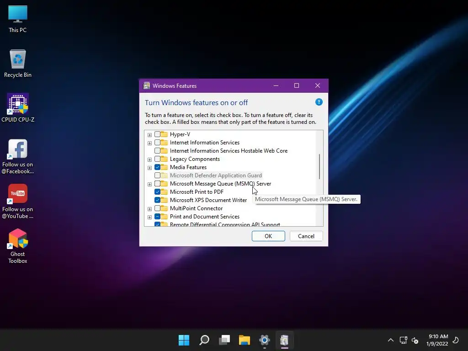Click the Media Features label text
468x351 pixels.
pos(188,167)
